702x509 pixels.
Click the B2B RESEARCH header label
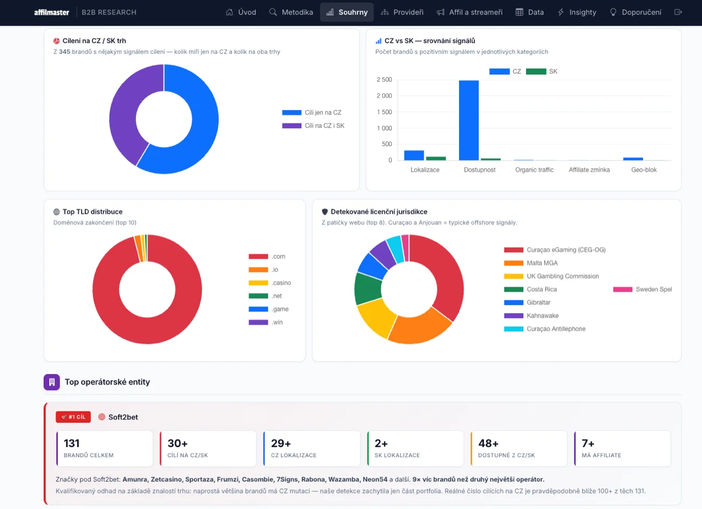pyautogui.click(x=109, y=12)
